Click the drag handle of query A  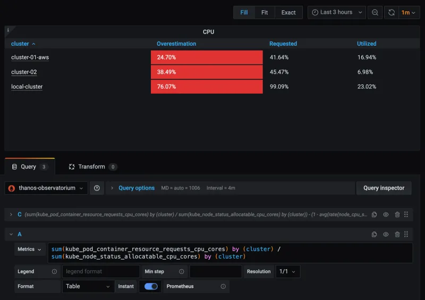(406, 234)
